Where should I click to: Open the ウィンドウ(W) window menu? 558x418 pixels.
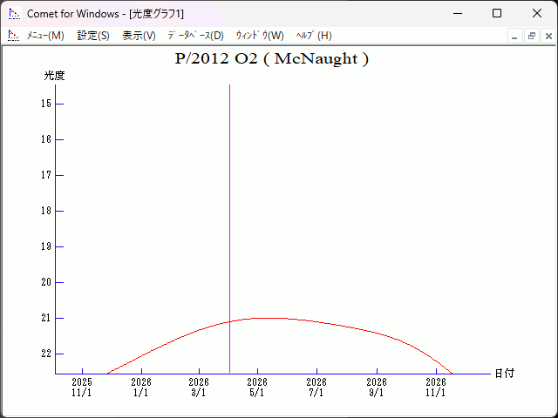coord(260,36)
